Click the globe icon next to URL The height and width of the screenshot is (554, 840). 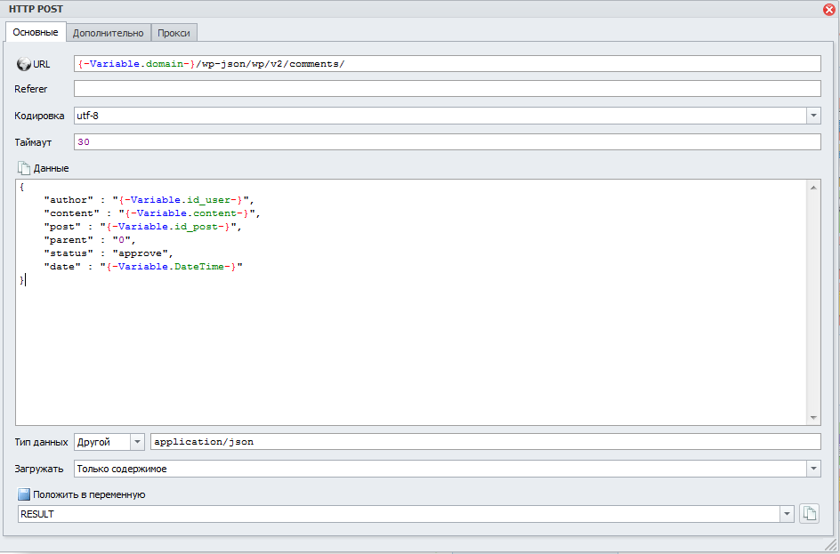[24, 64]
